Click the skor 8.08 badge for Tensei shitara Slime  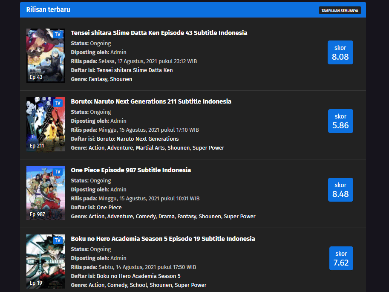pos(340,52)
